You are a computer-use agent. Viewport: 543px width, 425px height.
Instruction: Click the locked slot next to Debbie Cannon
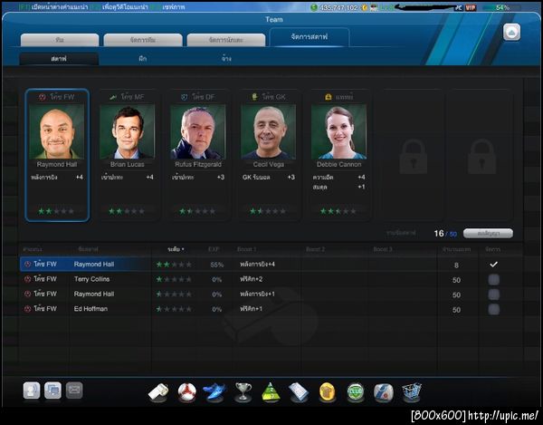[x=412, y=155]
